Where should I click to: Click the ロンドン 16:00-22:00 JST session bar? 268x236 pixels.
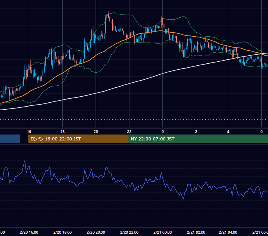pos(78,139)
